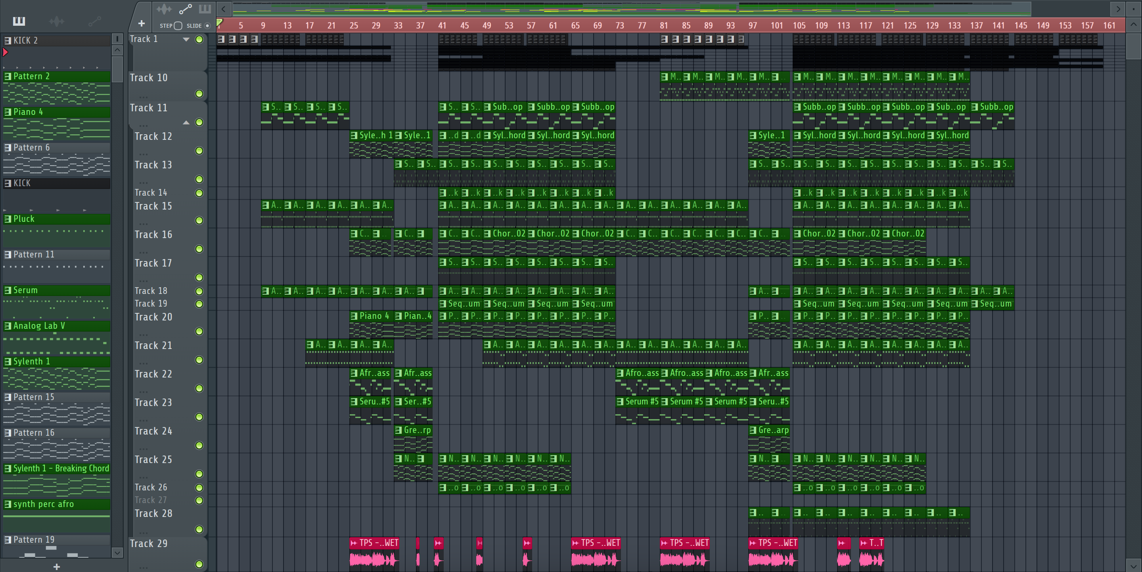
Task: Mute Track 12 using its green LED
Action: [199, 151]
